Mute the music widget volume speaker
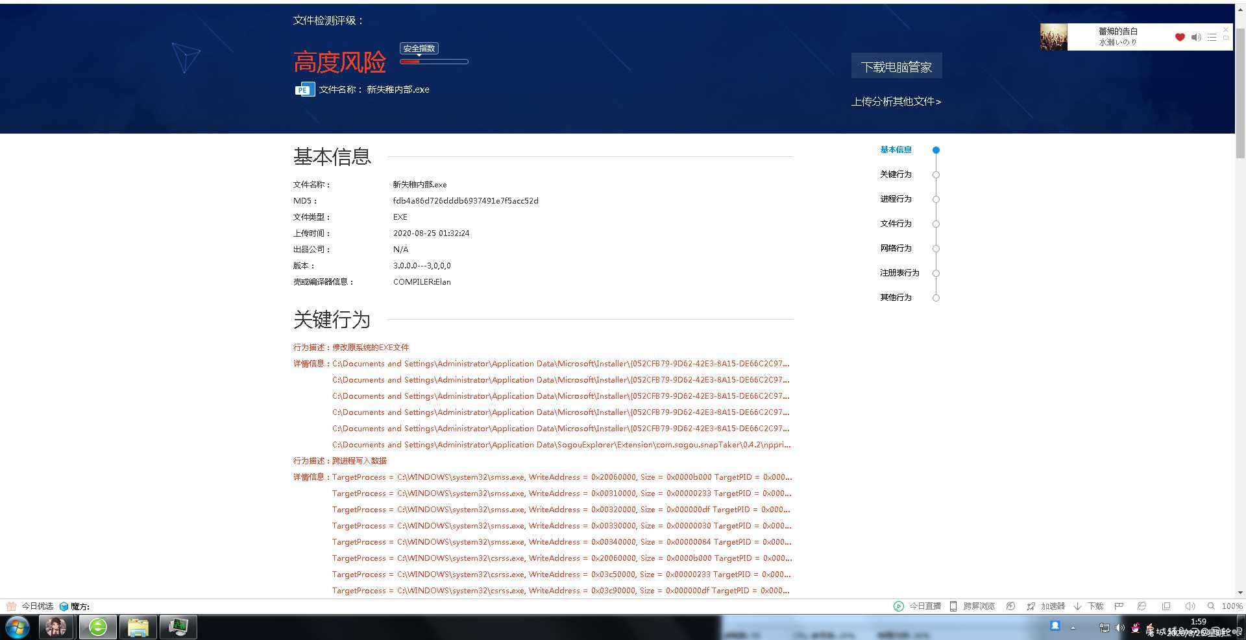The height and width of the screenshot is (640, 1246). tap(1196, 37)
